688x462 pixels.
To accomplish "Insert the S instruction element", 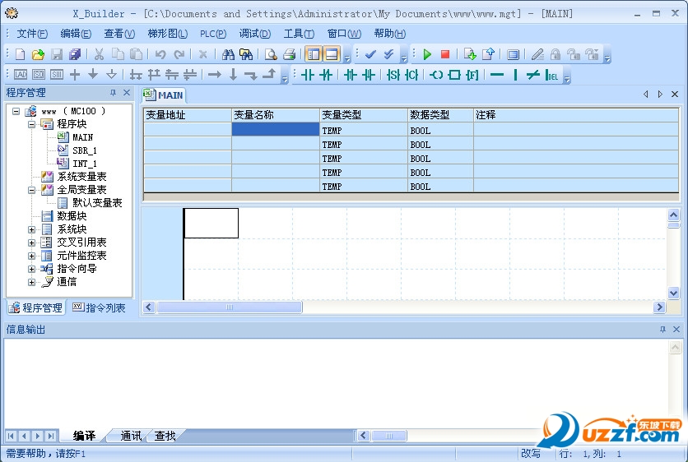I will pyautogui.click(x=393, y=75).
